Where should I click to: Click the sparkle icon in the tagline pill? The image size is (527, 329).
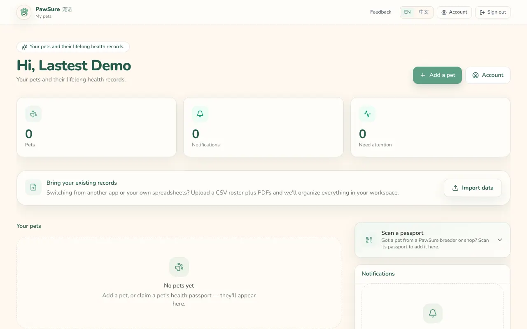point(25,47)
